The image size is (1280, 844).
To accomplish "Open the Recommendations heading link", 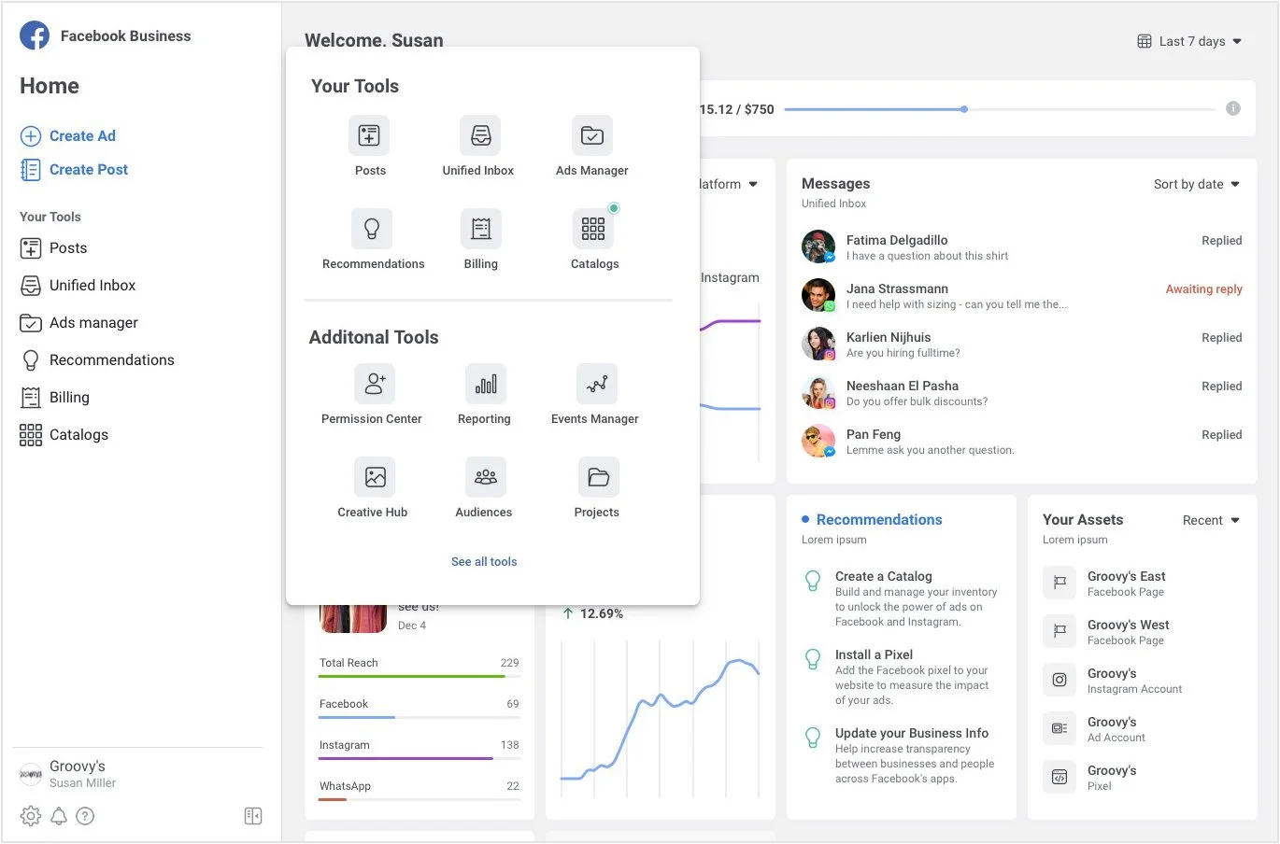I will coord(879,520).
